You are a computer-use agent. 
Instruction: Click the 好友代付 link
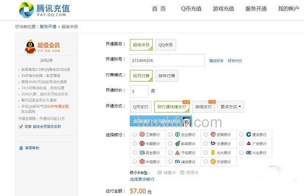tap(235, 61)
